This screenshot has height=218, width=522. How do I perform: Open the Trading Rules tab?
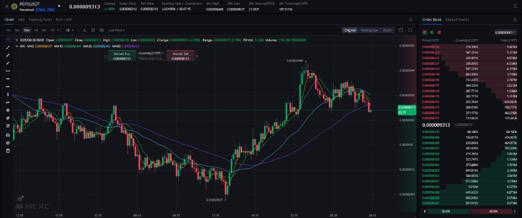[x=40, y=19]
